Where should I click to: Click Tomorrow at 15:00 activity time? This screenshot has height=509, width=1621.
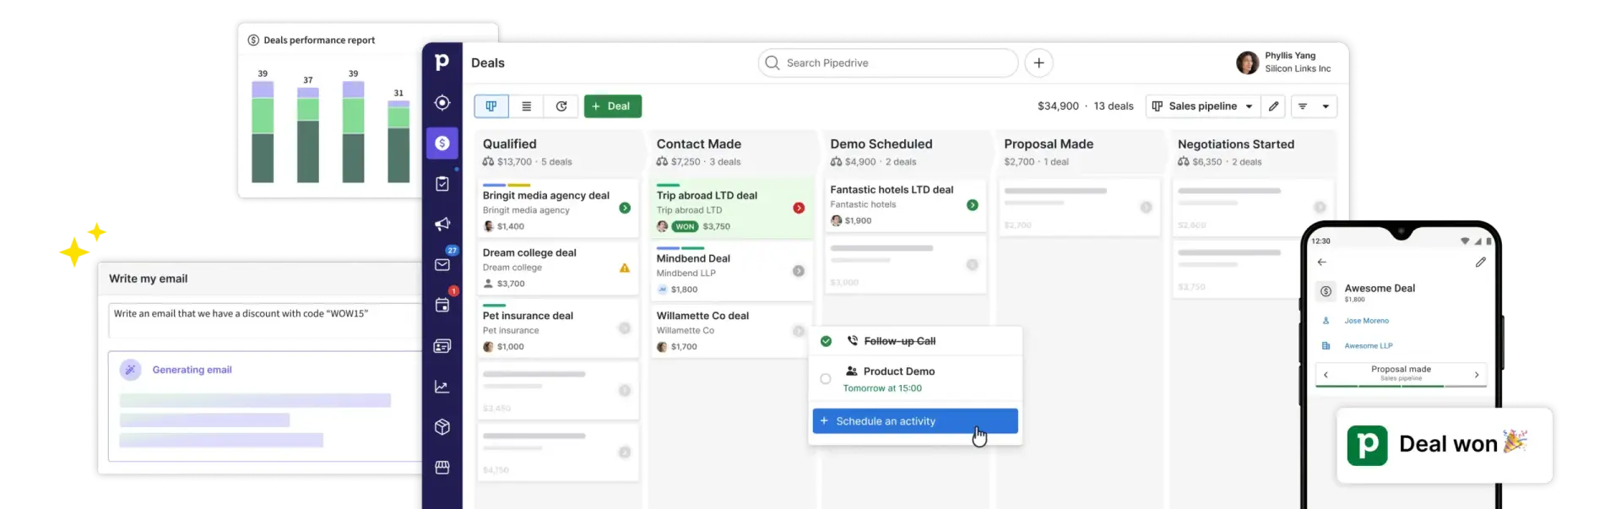point(882,388)
